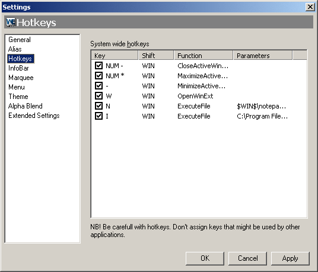
Task: Confirm changes with OK button
Action: pyautogui.click(x=205, y=258)
